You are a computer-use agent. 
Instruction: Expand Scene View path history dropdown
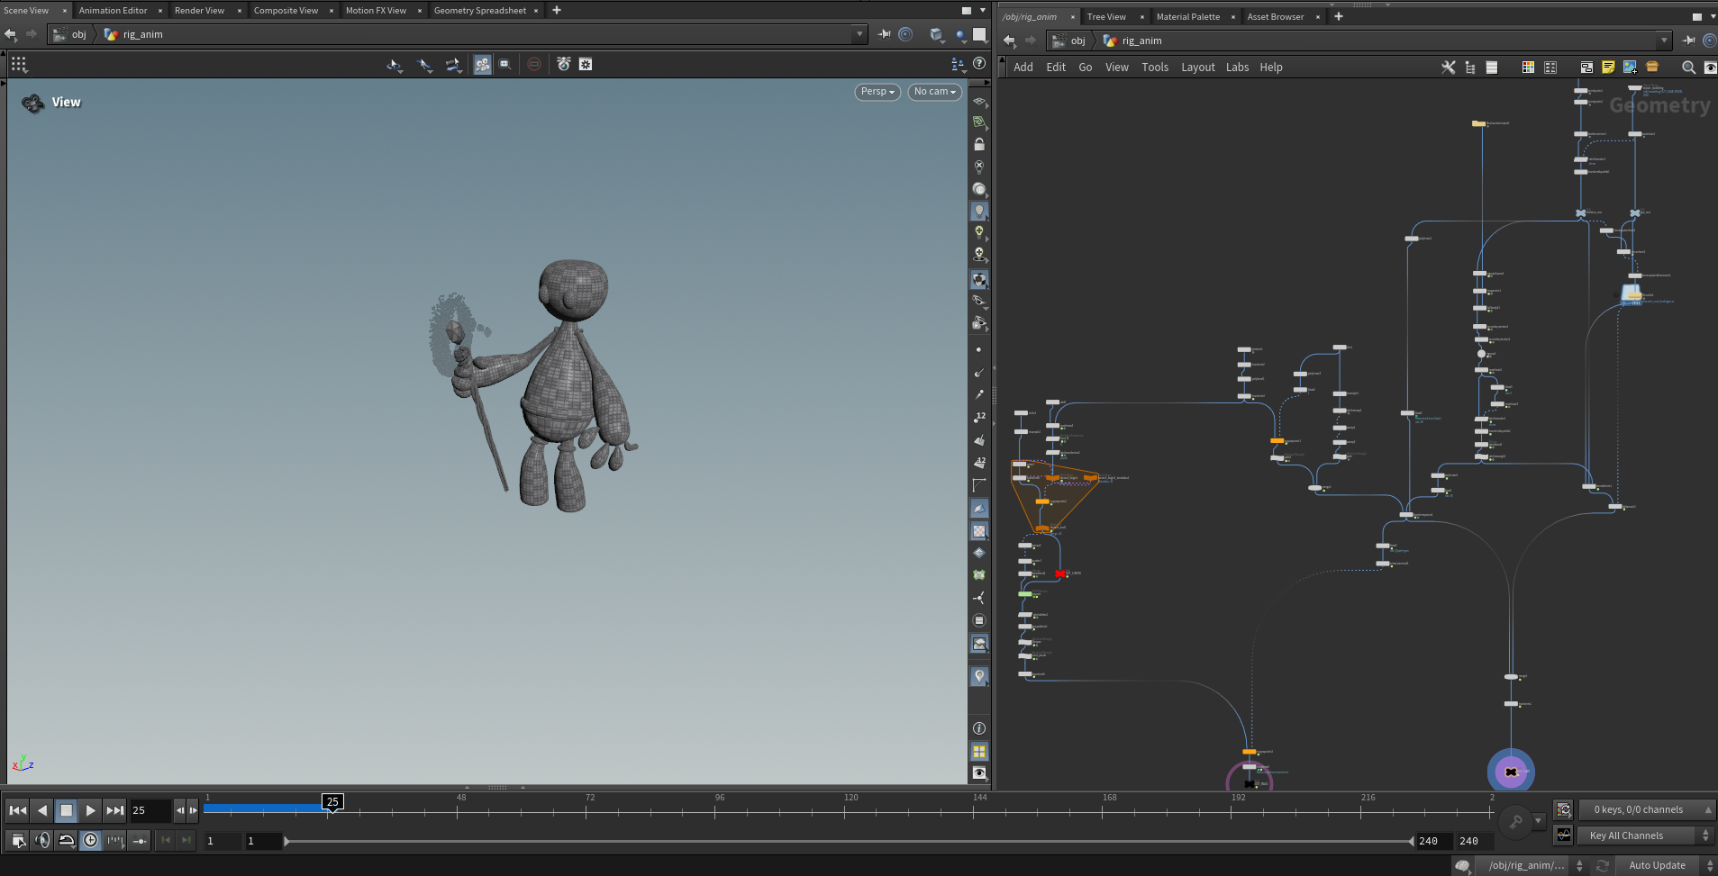[x=859, y=34]
